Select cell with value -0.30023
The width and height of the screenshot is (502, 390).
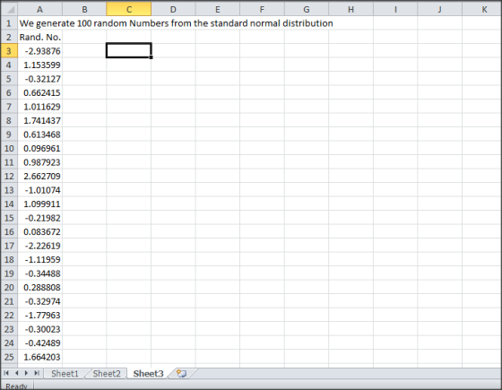click(x=40, y=329)
